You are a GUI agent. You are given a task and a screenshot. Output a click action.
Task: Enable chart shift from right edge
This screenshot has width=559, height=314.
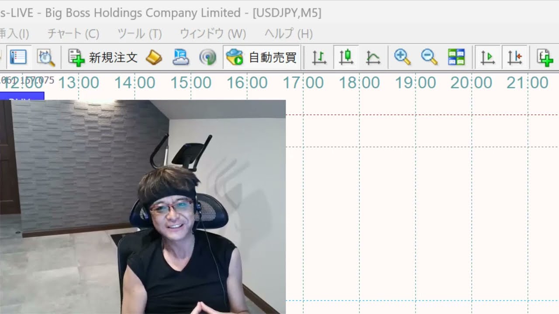[514, 57]
